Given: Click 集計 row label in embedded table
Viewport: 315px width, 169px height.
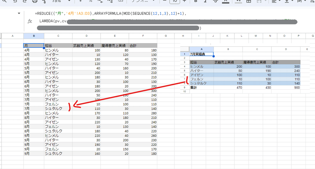Looking at the screenshot, I should 201,88.
